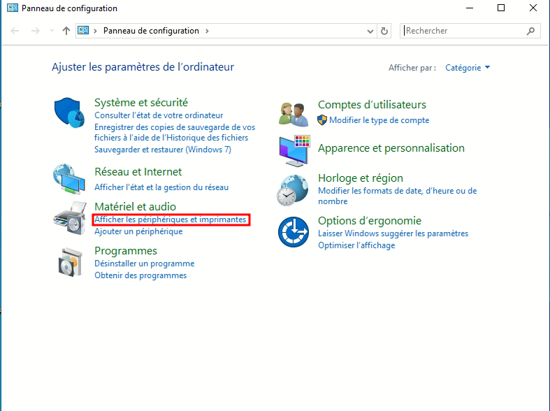Click the UAC shield next to Modifier le type de compte
The height and width of the screenshot is (411, 550).
tap(322, 120)
